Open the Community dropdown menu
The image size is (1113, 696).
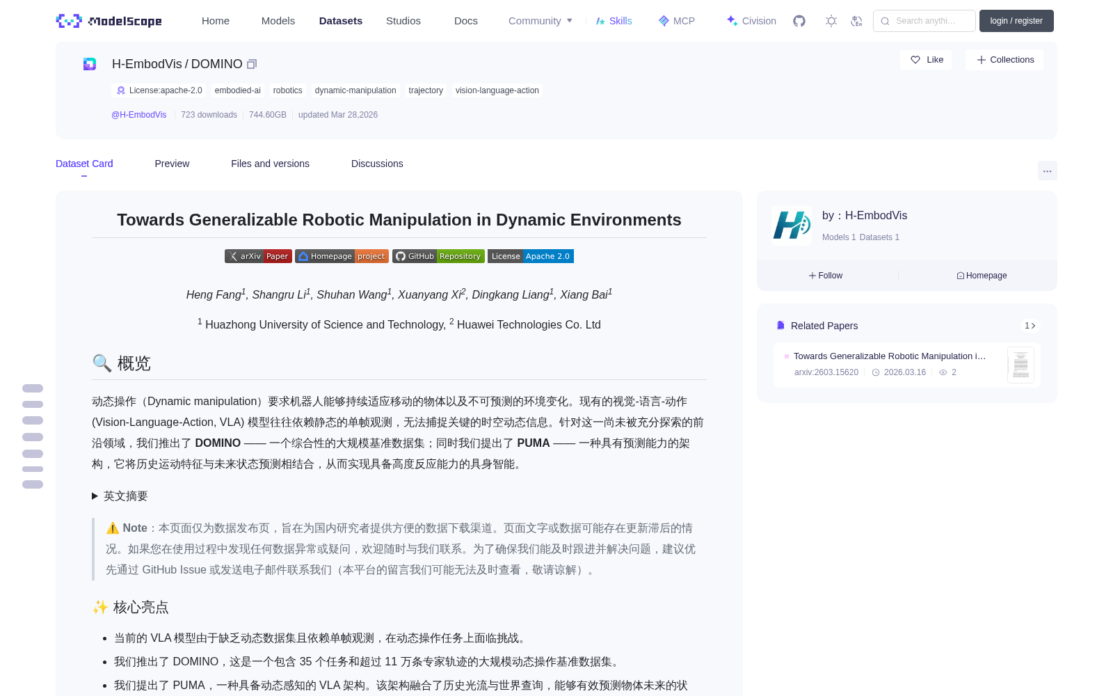(541, 21)
